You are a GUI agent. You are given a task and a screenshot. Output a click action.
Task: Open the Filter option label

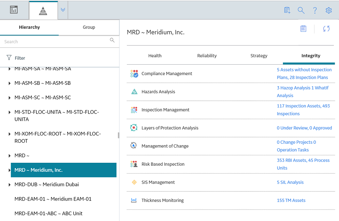tap(20, 58)
